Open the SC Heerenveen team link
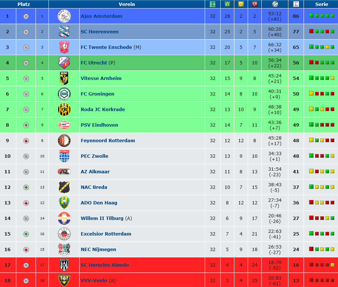The width and height of the screenshot is (338, 287). (100, 32)
